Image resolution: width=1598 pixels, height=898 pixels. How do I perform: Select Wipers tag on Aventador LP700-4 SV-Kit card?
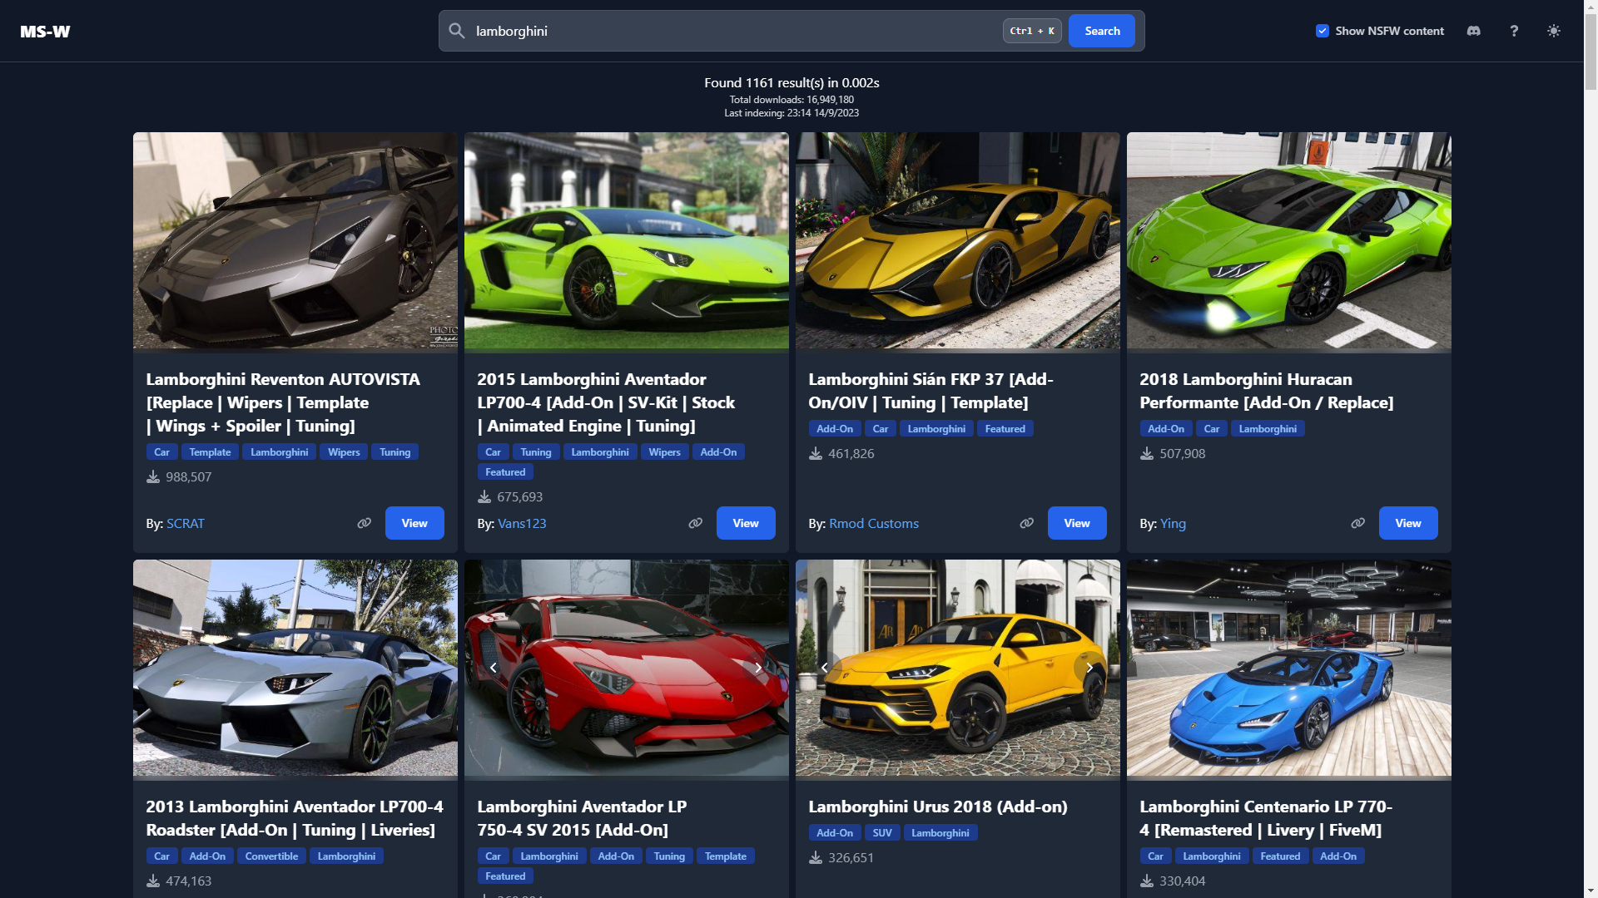coord(665,452)
